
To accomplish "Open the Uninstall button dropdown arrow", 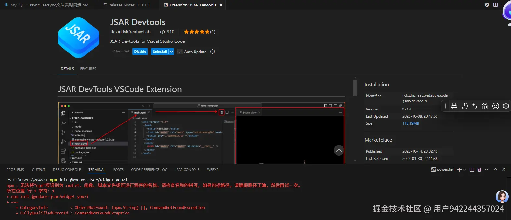I will [x=171, y=52].
